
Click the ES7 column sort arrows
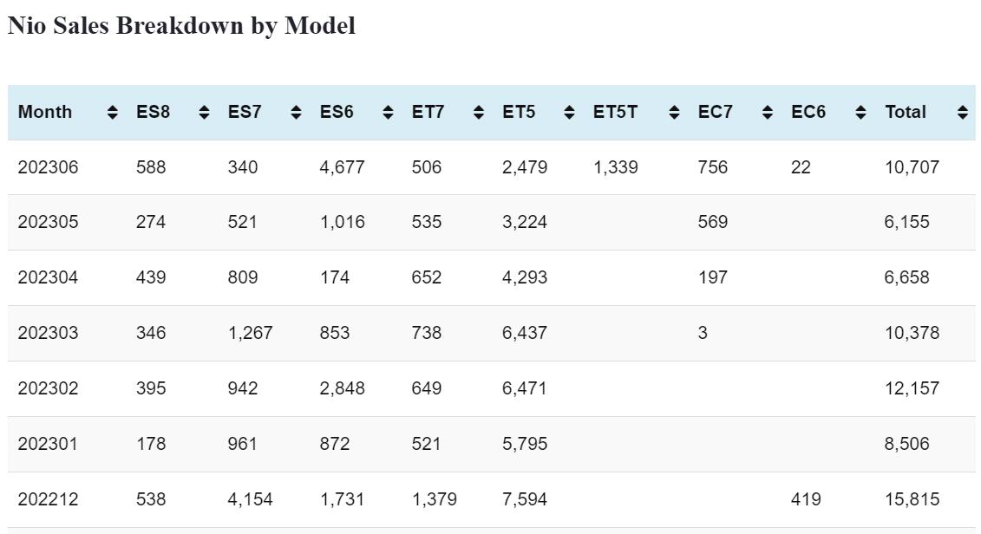[297, 113]
